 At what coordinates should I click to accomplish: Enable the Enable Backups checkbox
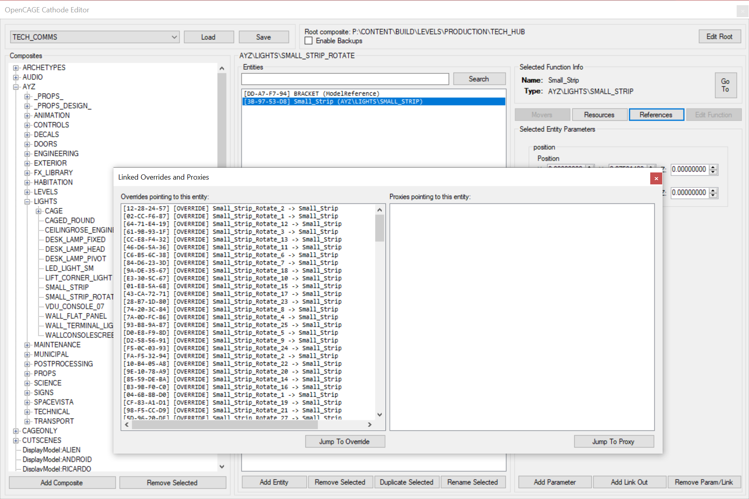point(309,41)
